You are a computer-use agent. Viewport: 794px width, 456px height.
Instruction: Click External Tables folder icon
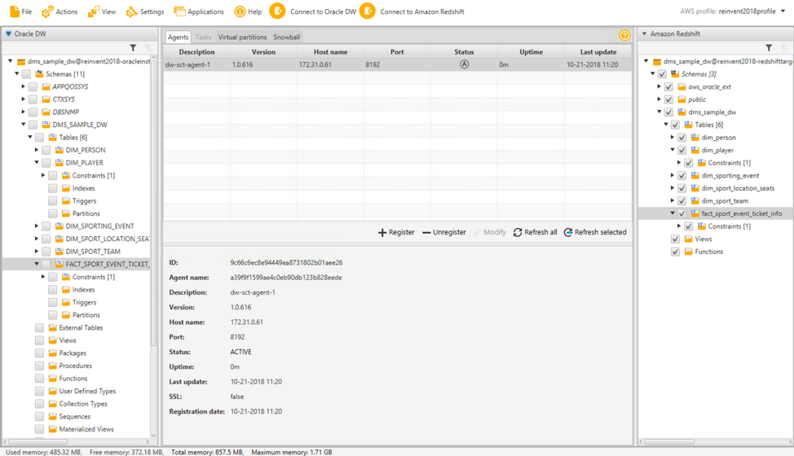52,327
